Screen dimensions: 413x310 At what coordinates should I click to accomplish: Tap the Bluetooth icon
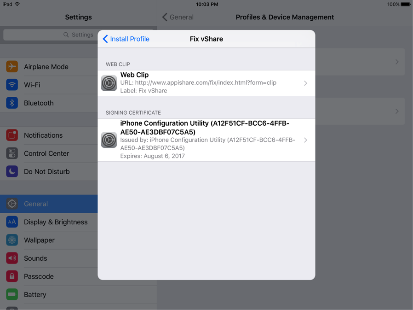click(12, 103)
